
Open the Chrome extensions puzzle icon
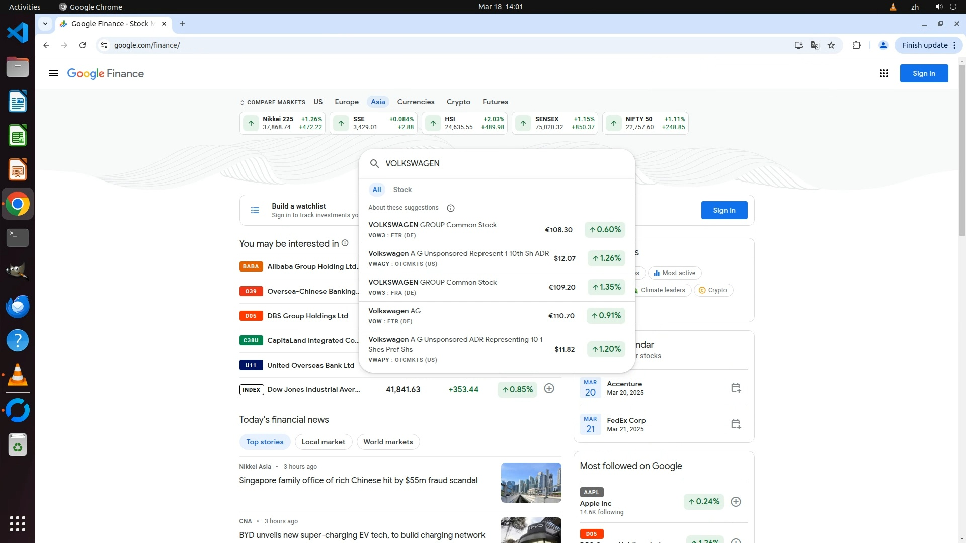tap(856, 45)
